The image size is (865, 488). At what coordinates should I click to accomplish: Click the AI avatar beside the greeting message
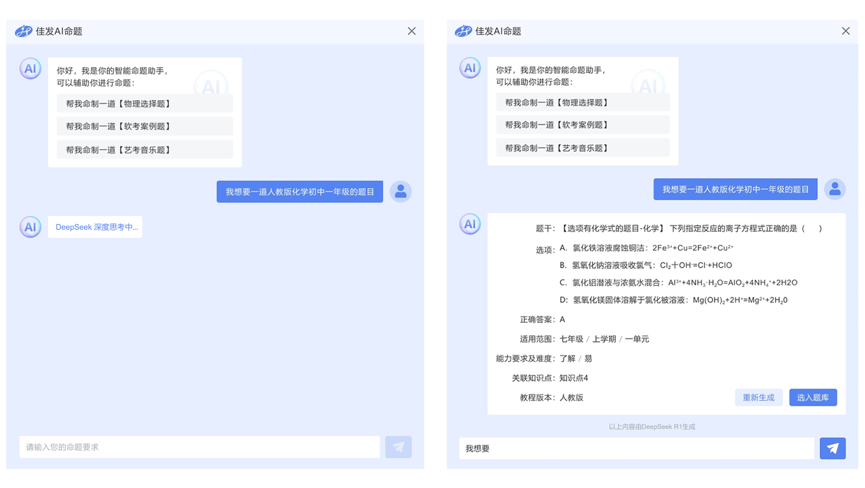[x=29, y=69]
